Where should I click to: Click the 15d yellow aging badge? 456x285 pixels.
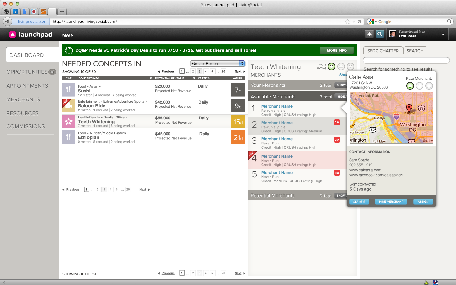tap(238, 122)
